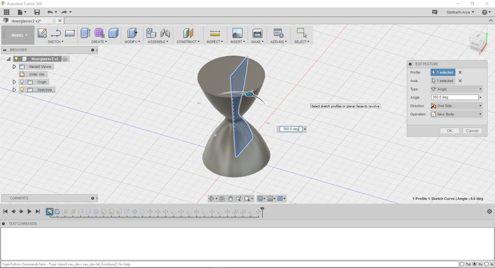Image resolution: width=495 pixels, height=268 pixels.
Task: Toggle visibility bulb of Origin folder
Action: [22, 82]
